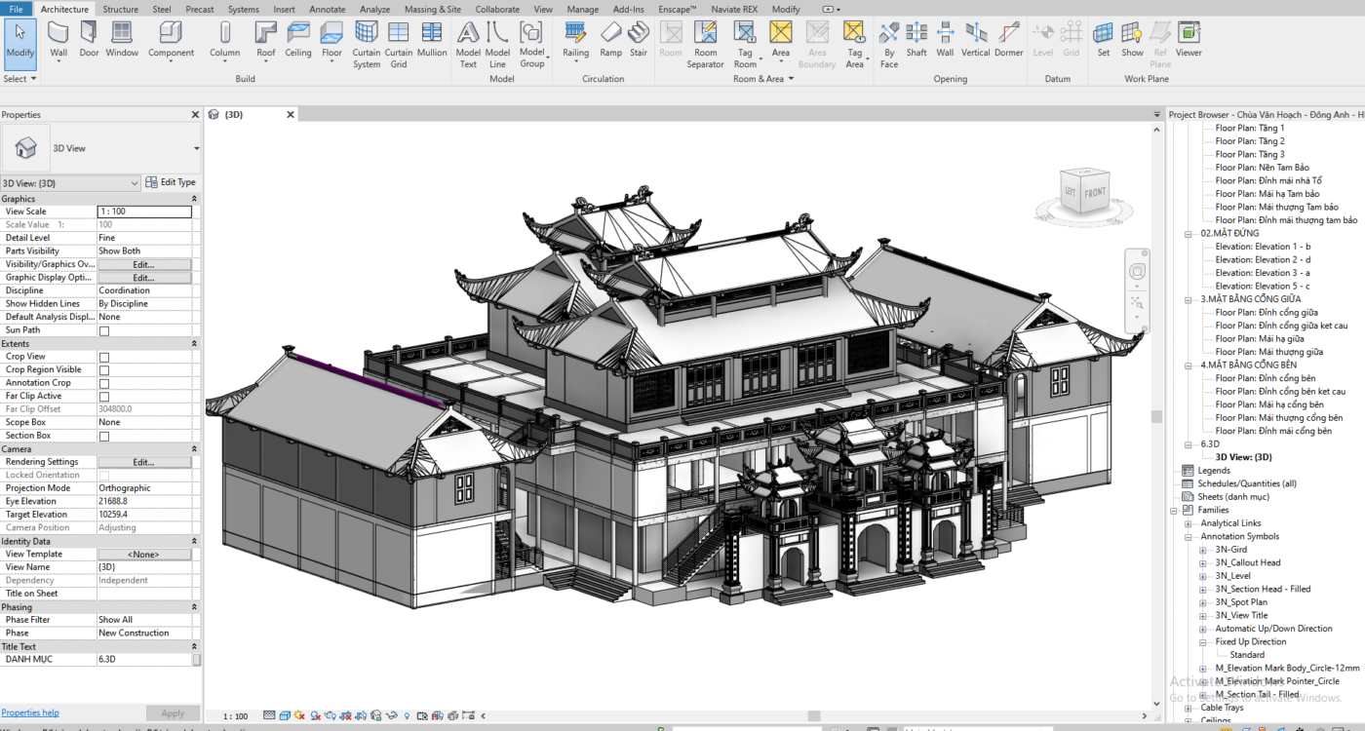Switch to the Annotate ribbon tab
The width and height of the screenshot is (1365, 731).
327,9
